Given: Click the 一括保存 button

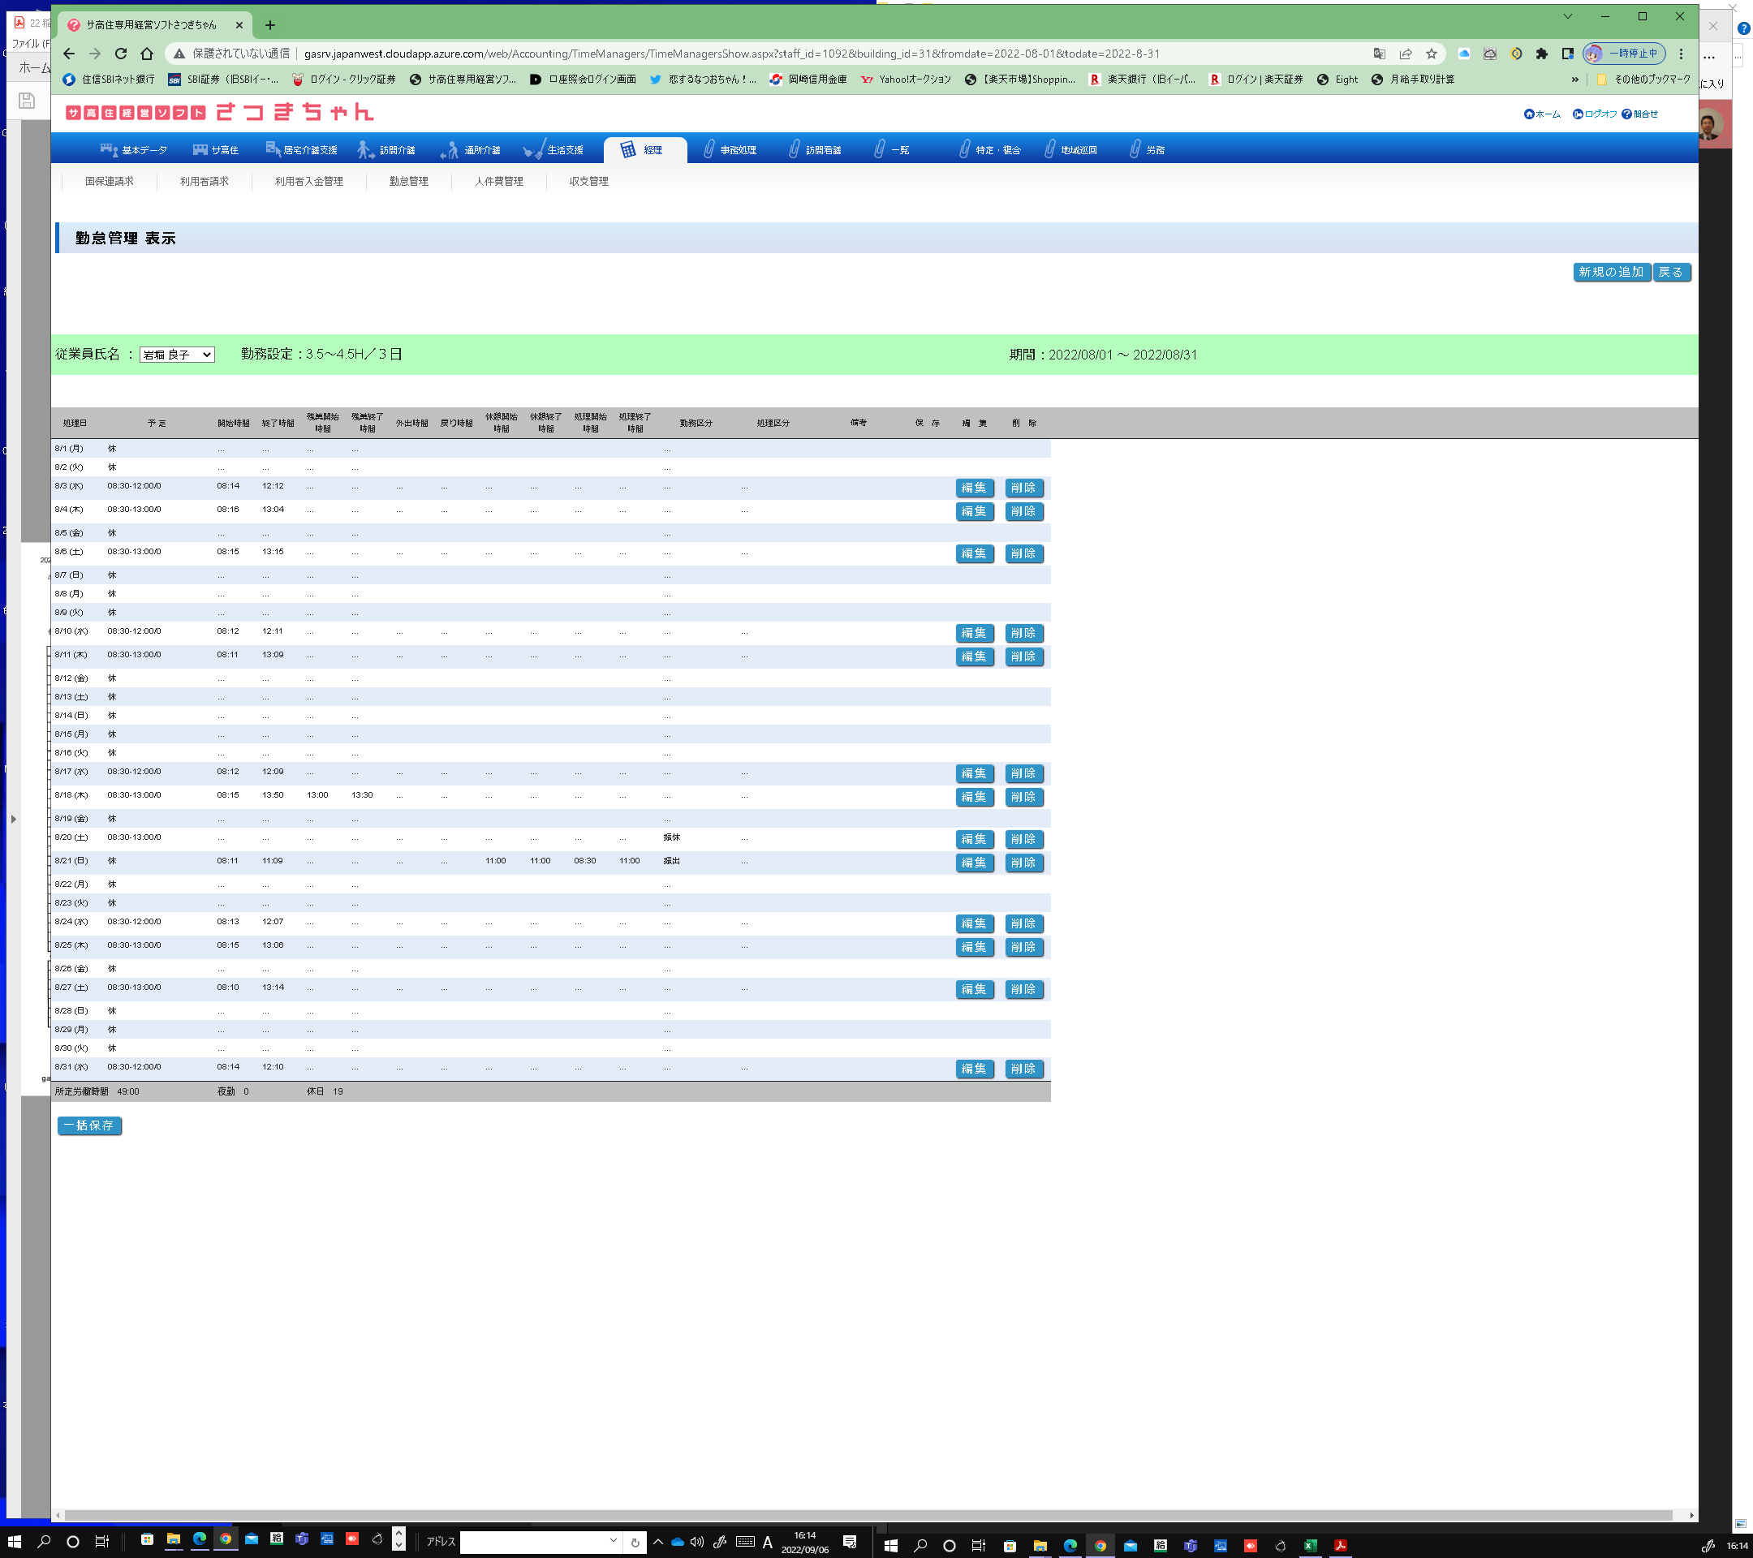Looking at the screenshot, I should (89, 1125).
